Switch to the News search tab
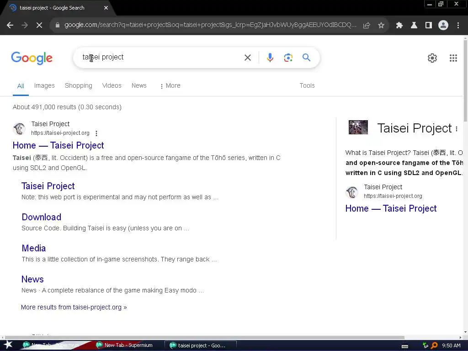Image resolution: width=468 pixels, height=351 pixels. click(x=139, y=85)
